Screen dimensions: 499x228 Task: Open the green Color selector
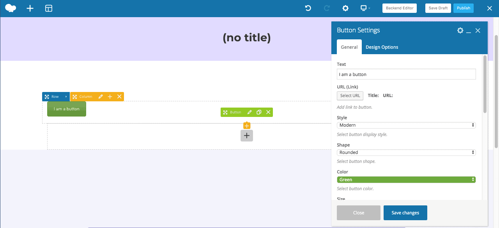click(406, 180)
